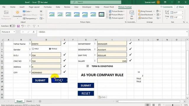Click the SUBMIT button in column G

coord(86,85)
